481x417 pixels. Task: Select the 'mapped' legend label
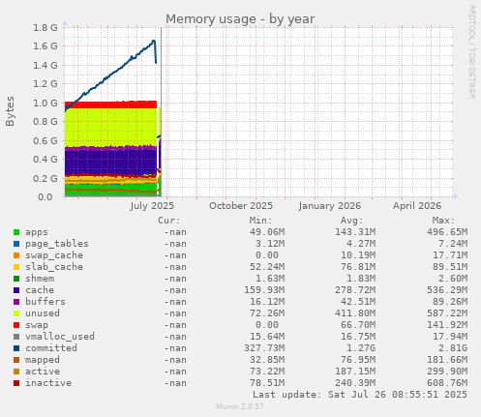tap(43, 360)
